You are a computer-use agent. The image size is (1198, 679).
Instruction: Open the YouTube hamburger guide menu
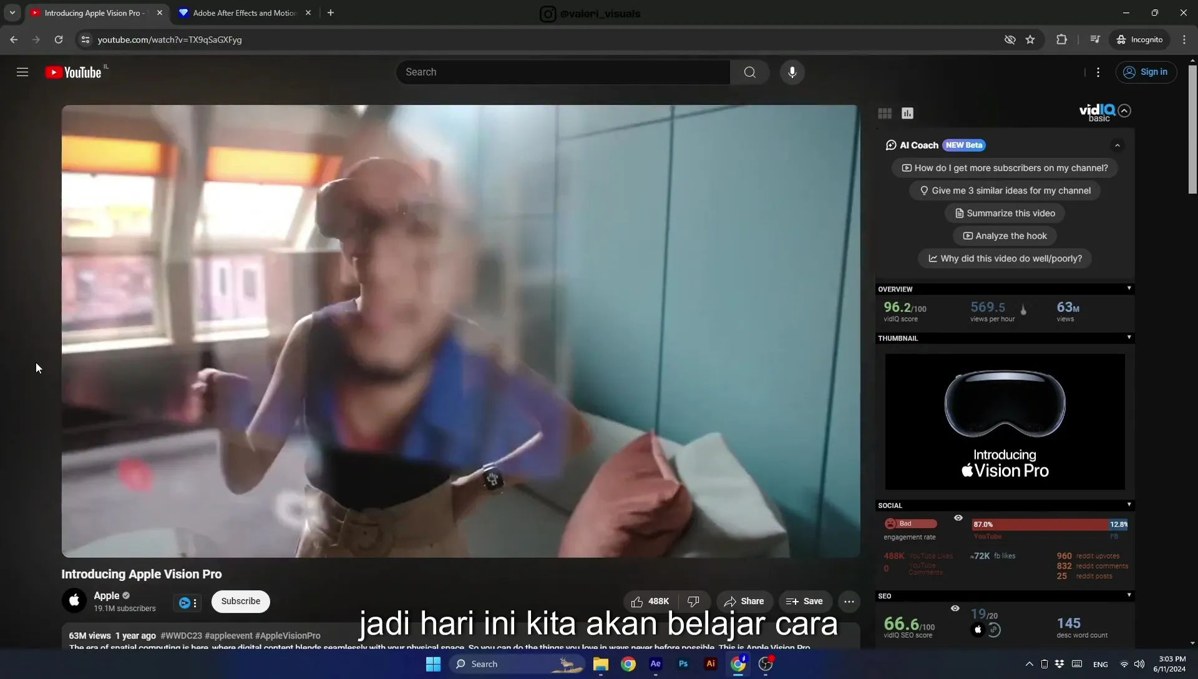[x=22, y=72]
